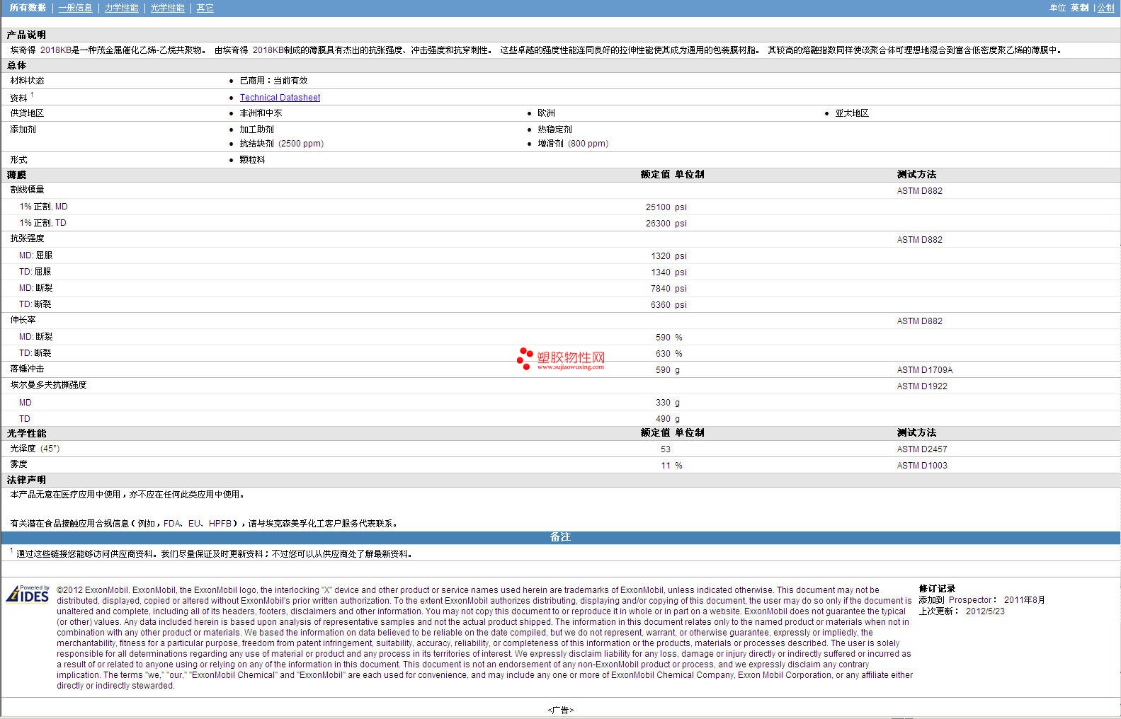Select the 330 g tear value
1121x719 pixels.
[x=668, y=403]
